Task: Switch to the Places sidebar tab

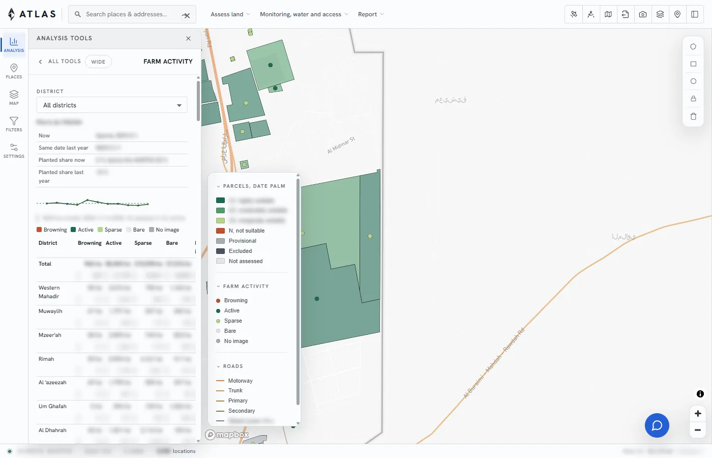Action: [14, 71]
